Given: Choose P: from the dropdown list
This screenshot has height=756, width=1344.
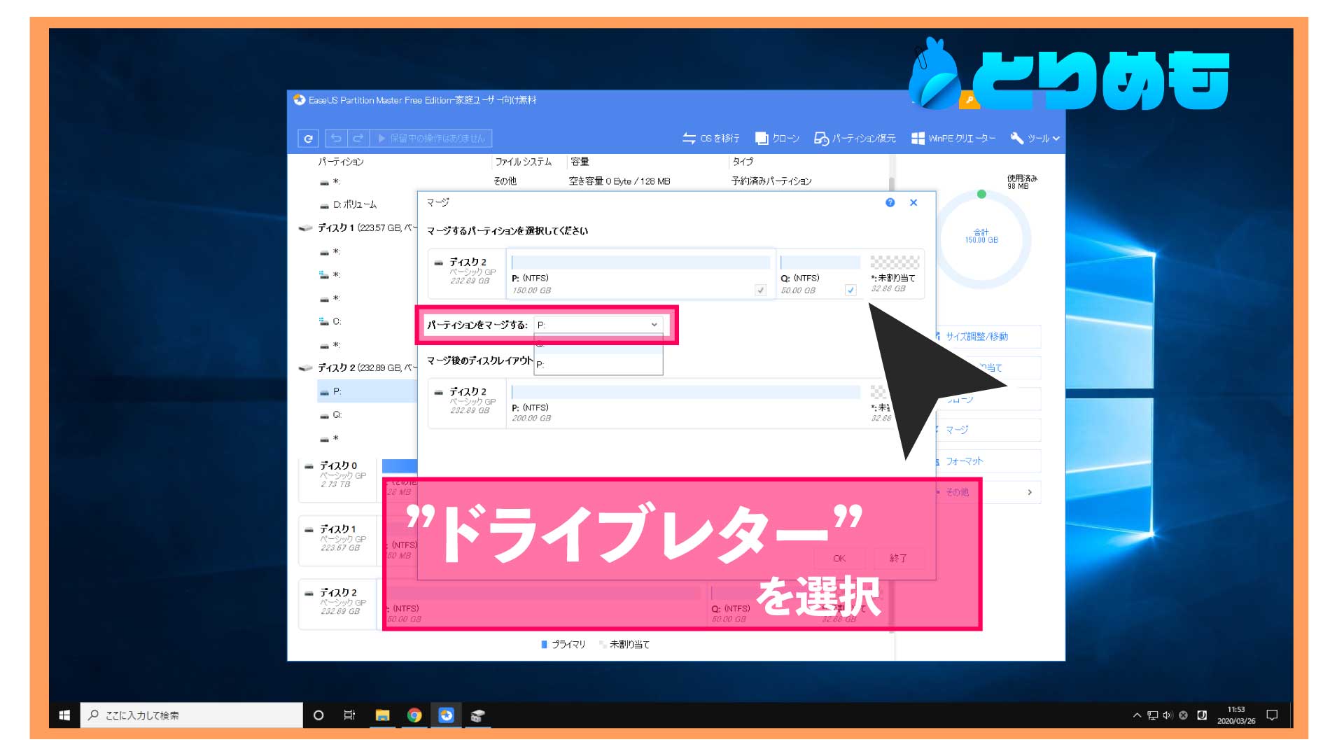Looking at the screenshot, I should click(x=598, y=364).
